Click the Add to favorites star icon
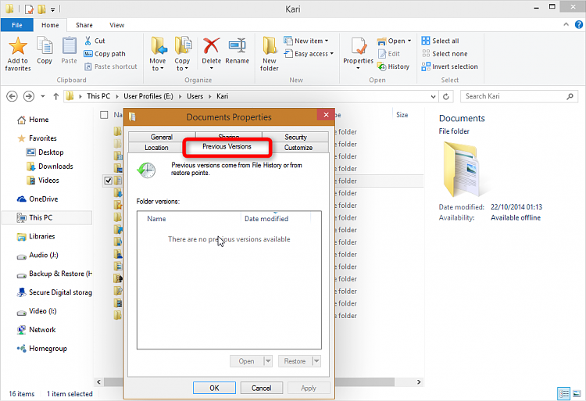The height and width of the screenshot is (401, 586). coord(17,45)
